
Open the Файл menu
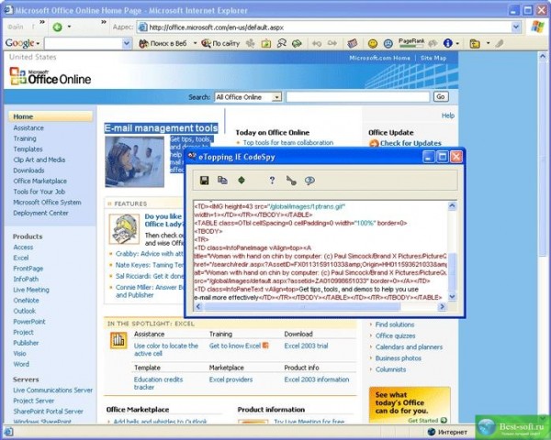(16, 27)
